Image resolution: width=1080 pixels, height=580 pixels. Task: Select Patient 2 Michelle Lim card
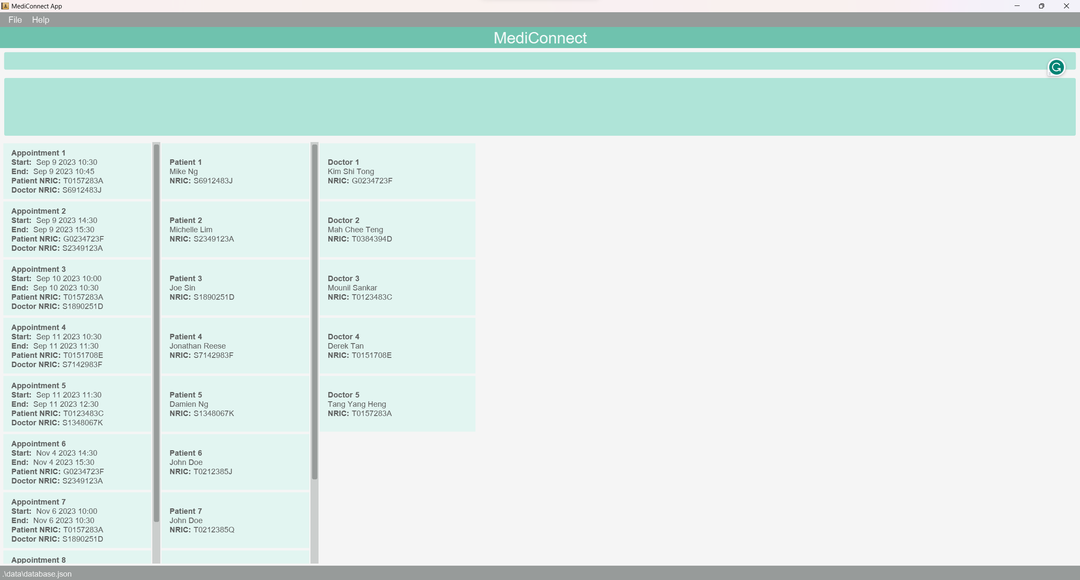pyautogui.click(x=235, y=229)
